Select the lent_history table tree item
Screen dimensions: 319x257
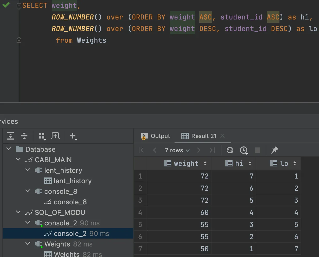68,181
